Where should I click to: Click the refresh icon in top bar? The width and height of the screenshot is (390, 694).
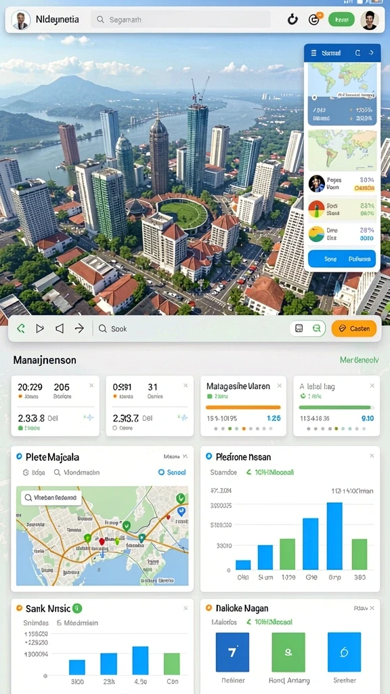[292, 20]
